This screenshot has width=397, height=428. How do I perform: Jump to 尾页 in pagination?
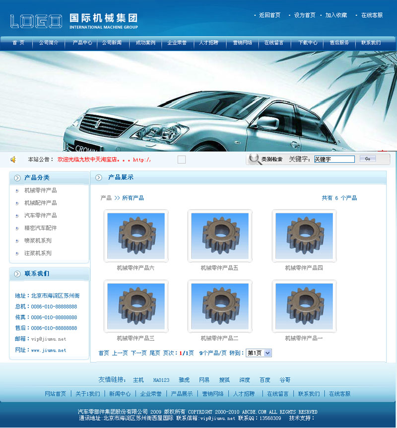pos(155,353)
